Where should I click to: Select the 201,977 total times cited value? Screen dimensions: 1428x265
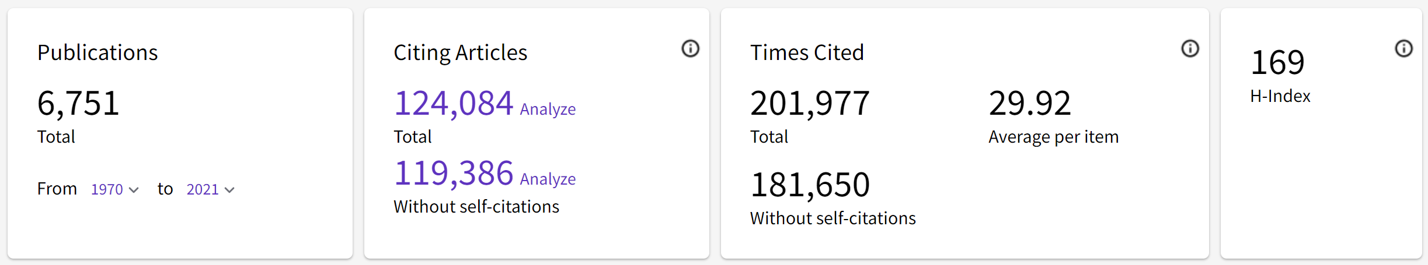[x=810, y=104]
